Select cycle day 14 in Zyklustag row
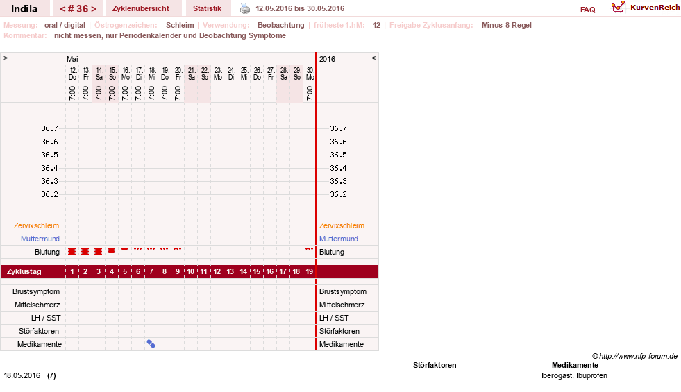The width and height of the screenshot is (681, 392). point(243,271)
